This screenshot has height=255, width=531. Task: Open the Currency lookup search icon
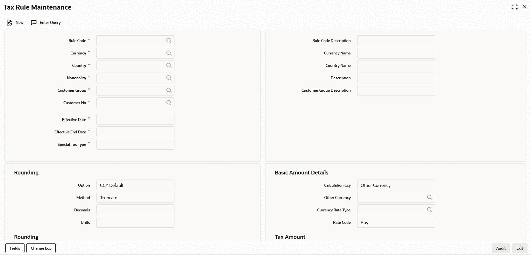(x=169, y=53)
